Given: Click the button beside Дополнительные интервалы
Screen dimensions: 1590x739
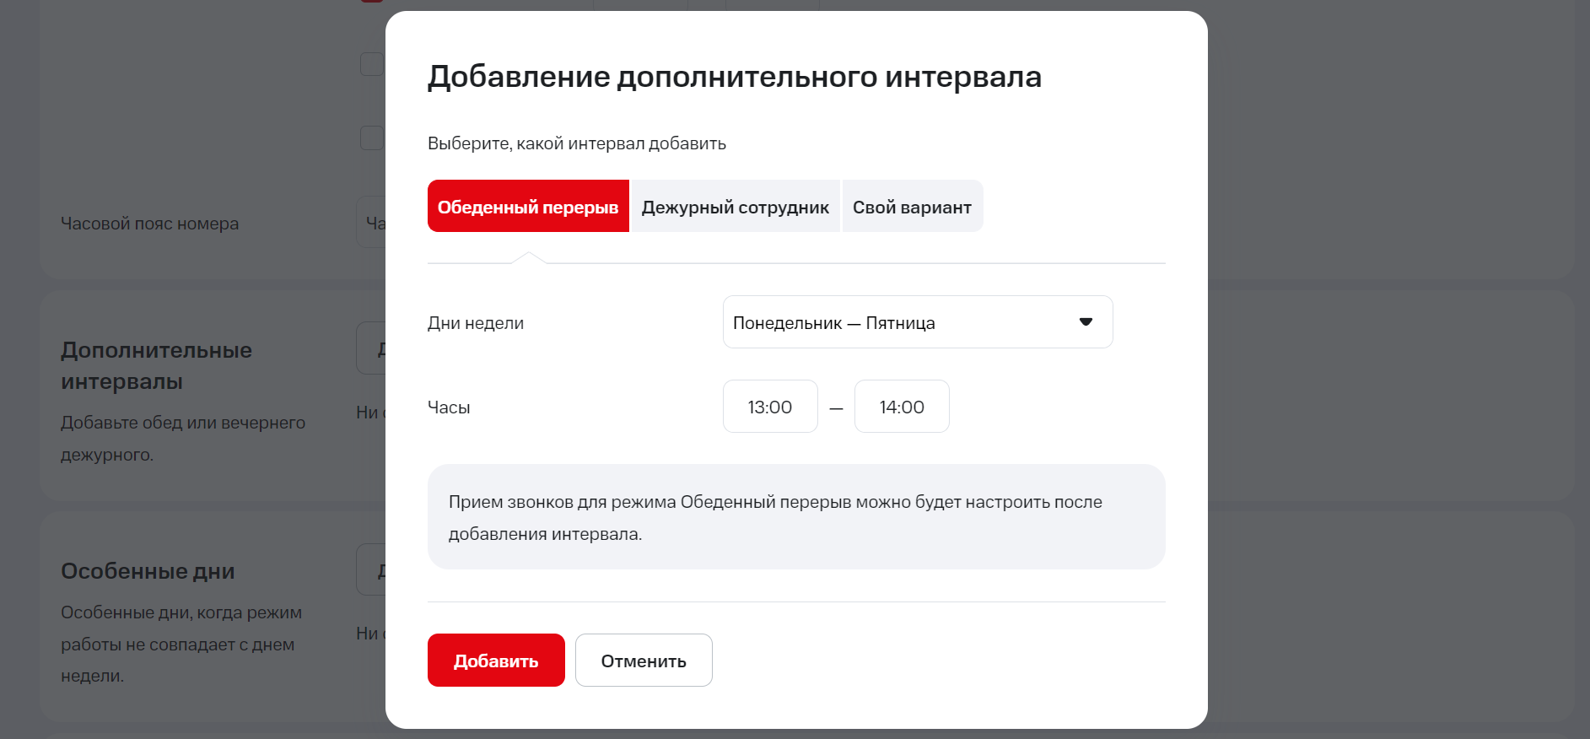Looking at the screenshot, I should (x=371, y=348).
